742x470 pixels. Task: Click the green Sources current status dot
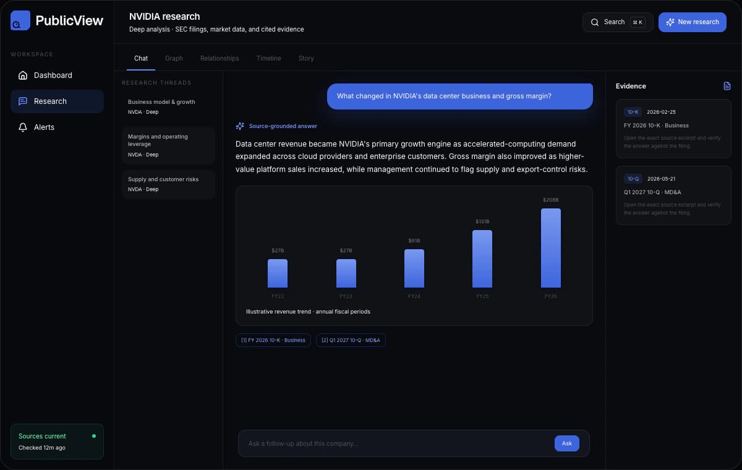(94, 436)
